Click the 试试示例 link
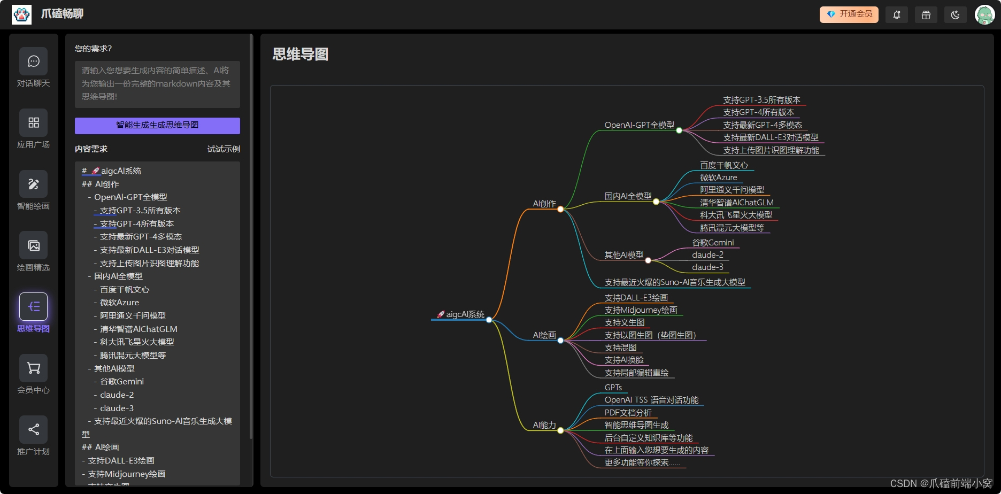 click(224, 149)
